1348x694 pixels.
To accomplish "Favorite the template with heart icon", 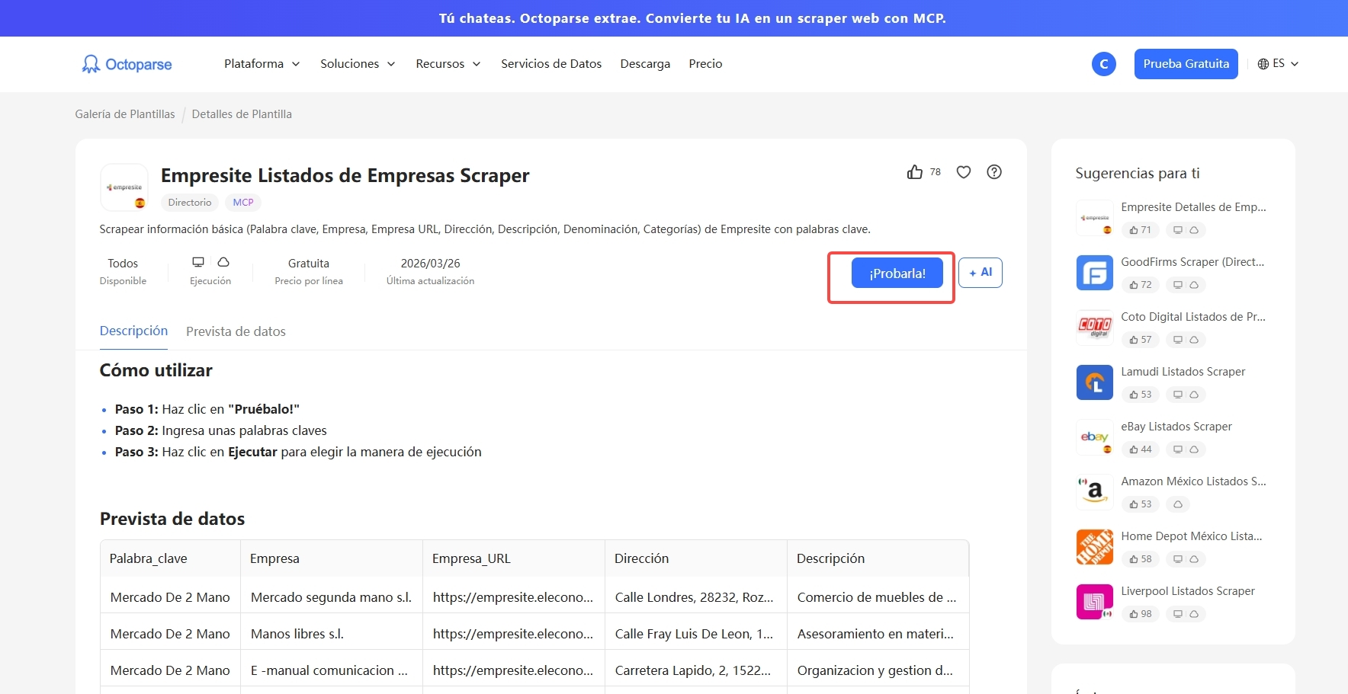I will pyautogui.click(x=964, y=172).
